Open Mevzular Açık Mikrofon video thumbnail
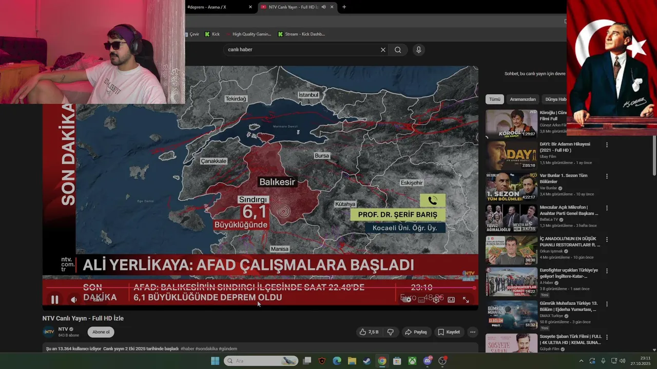The image size is (657, 369). [511, 218]
